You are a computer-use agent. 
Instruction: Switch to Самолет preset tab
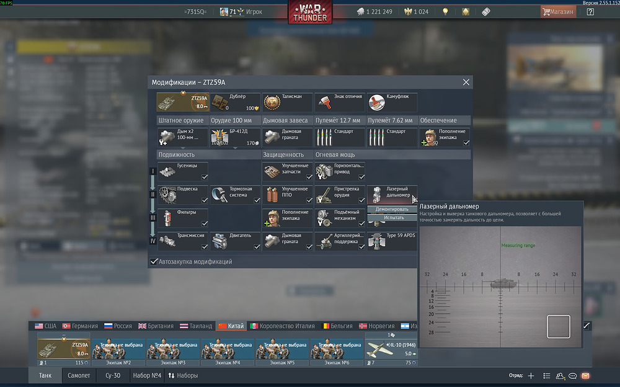79,375
